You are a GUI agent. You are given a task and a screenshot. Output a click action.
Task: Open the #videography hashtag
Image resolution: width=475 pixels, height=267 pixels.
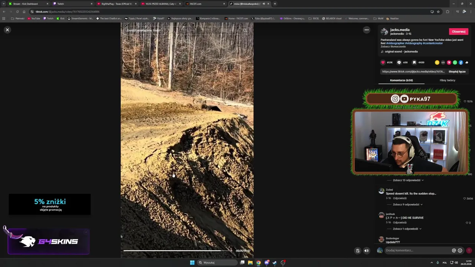tap(413, 43)
